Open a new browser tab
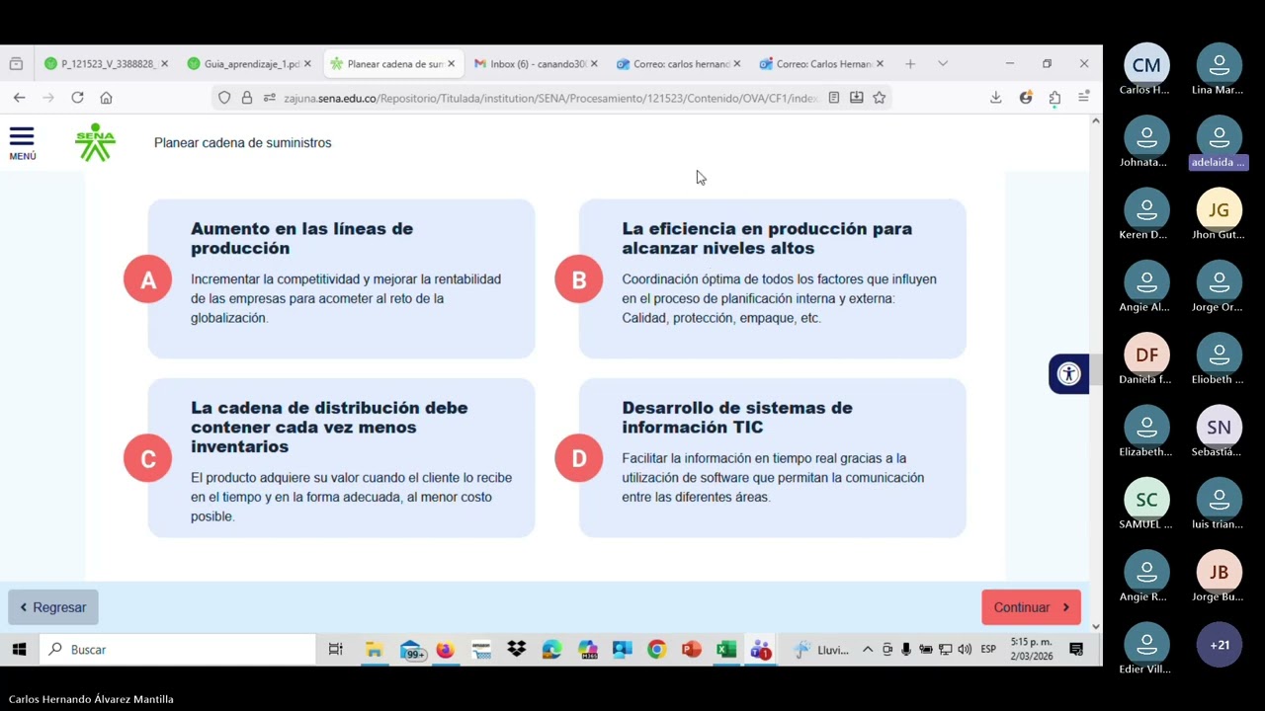 [x=909, y=63]
